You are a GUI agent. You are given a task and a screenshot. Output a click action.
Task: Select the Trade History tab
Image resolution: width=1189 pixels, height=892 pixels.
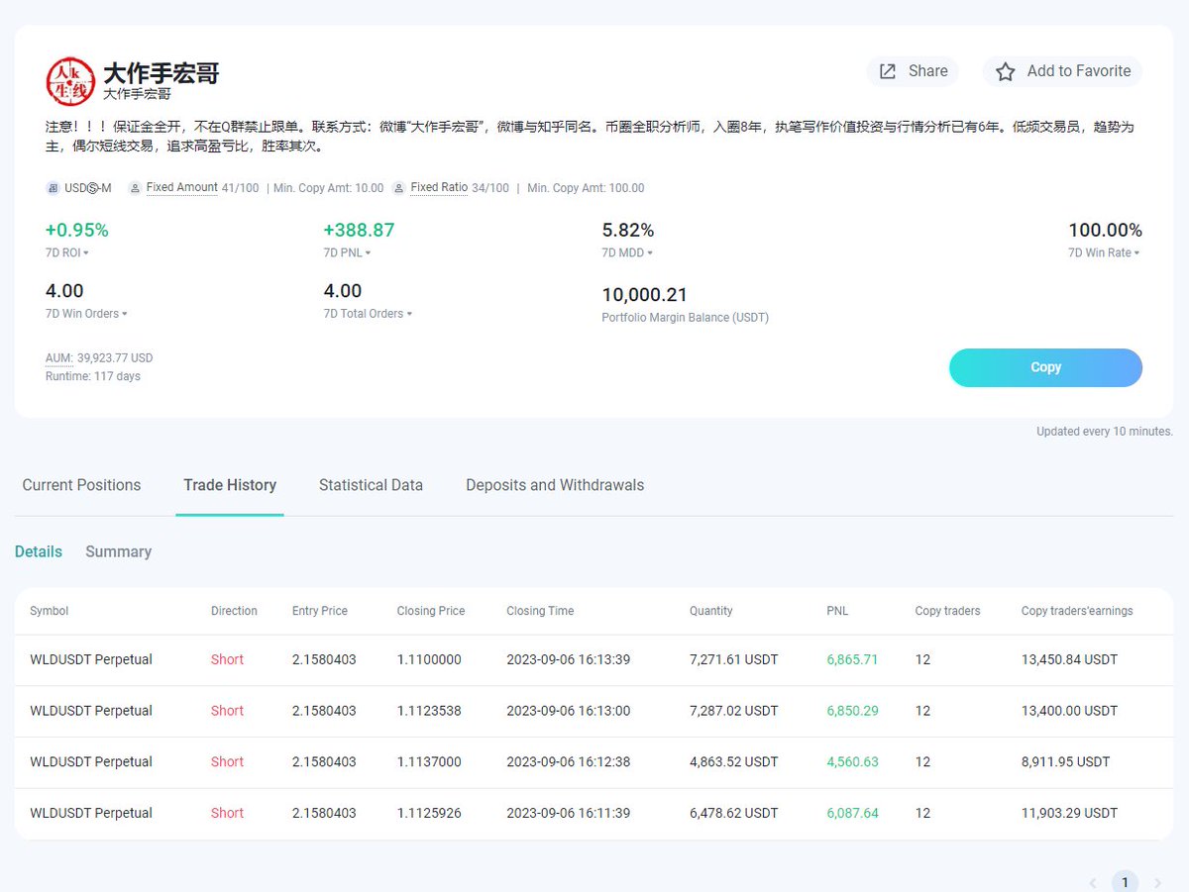(x=230, y=485)
